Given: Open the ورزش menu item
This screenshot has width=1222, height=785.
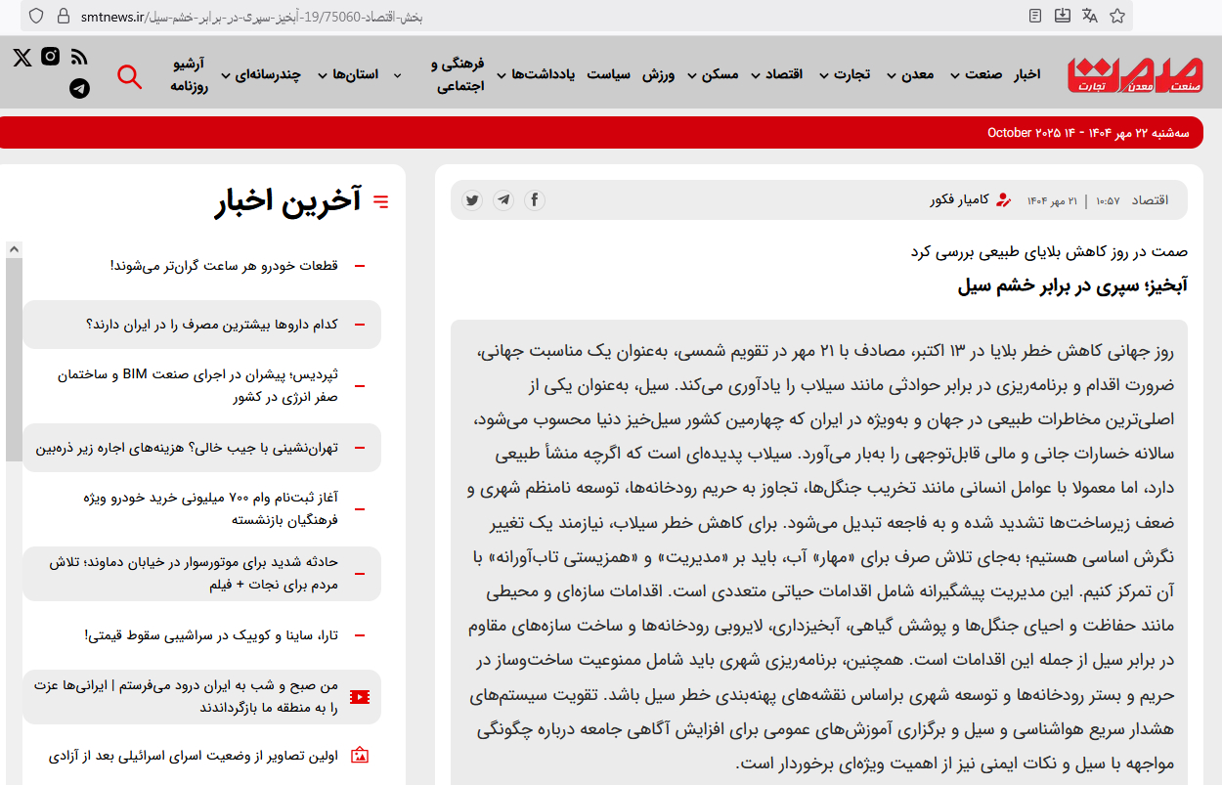Looking at the screenshot, I should [x=658, y=74].
